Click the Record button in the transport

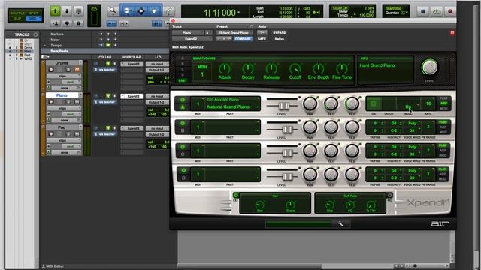click(x=450, y=11)
